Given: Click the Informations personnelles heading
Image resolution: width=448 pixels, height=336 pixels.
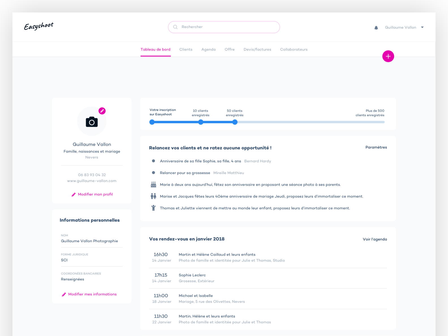Looking at the screenshot, I should (90, 220).
